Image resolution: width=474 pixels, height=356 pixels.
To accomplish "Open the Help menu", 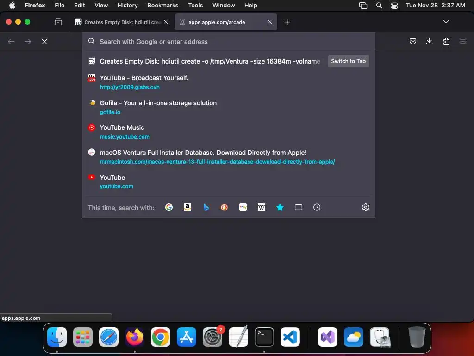I will pyautogui.click(x=250, y=6).
